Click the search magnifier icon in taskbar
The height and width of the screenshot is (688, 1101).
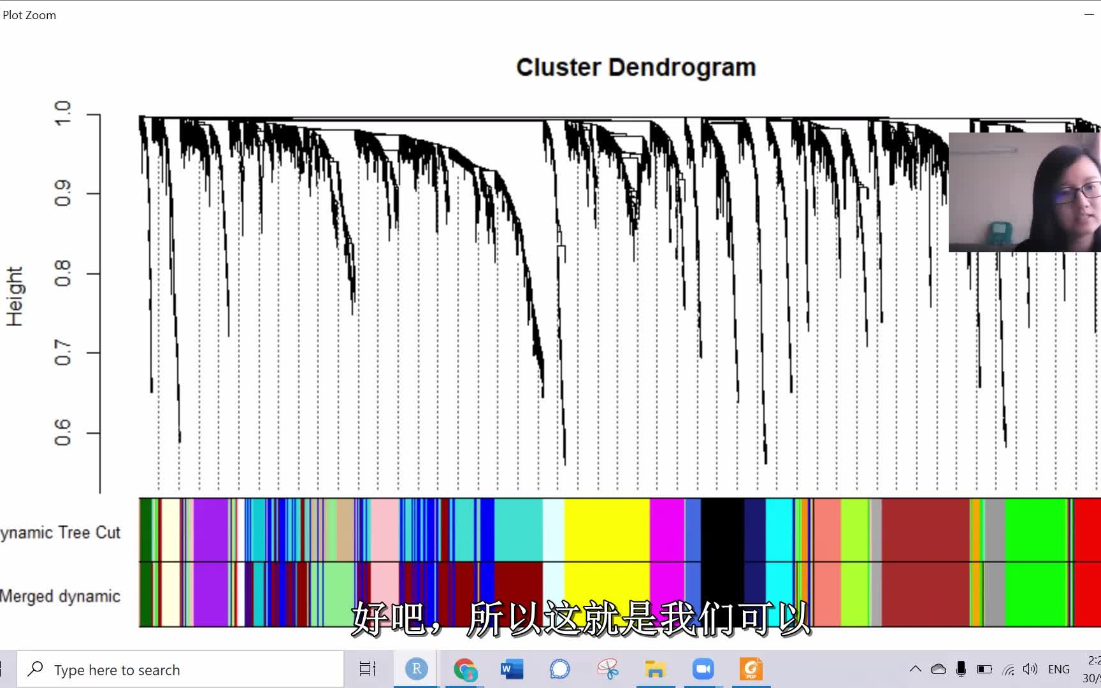pyautogui.click(x=36, y=669)
